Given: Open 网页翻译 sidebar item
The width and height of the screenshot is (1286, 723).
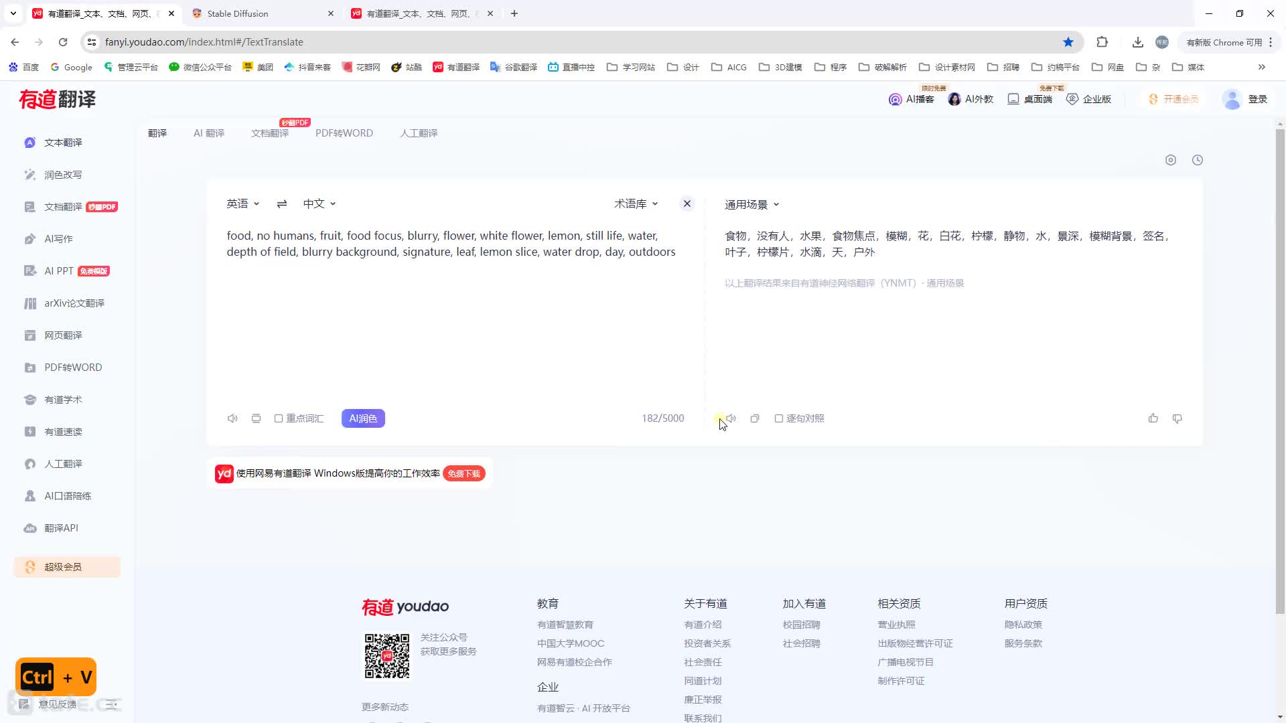Looking at the screenshot, I should tap(54, 335).
